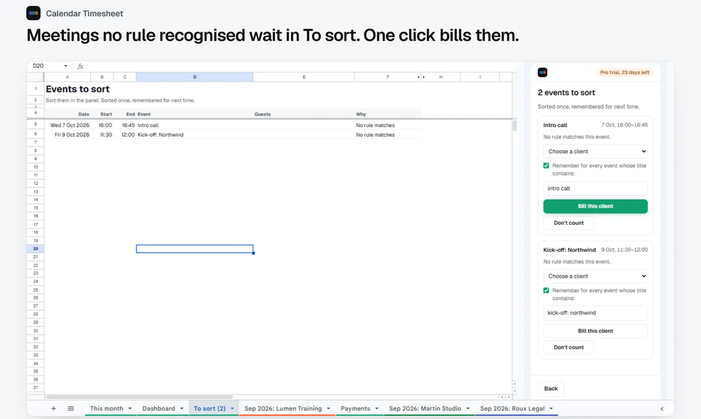This screenshot has width=701, height=419.
Task: Open the To sort (2) tab menu arrow
Action: pyautogui.click(x=232, y=409)
